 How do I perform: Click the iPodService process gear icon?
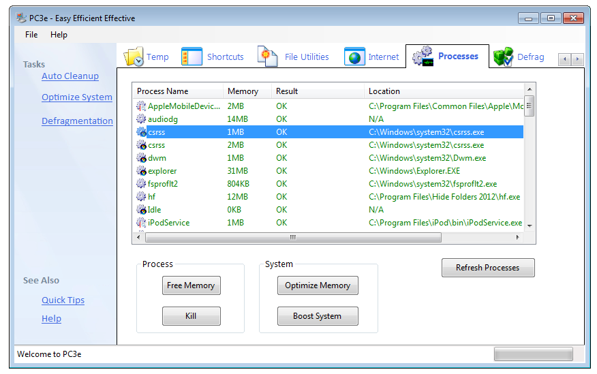(x=141, y=223)
